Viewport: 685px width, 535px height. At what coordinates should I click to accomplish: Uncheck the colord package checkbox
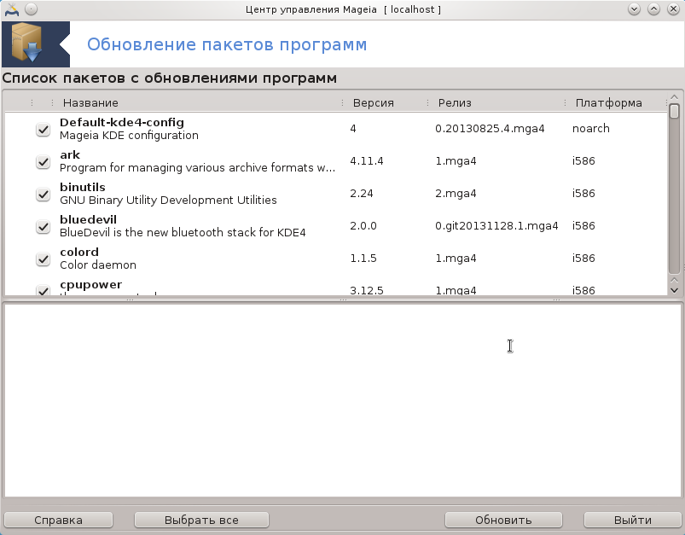[x=43, y=259]
